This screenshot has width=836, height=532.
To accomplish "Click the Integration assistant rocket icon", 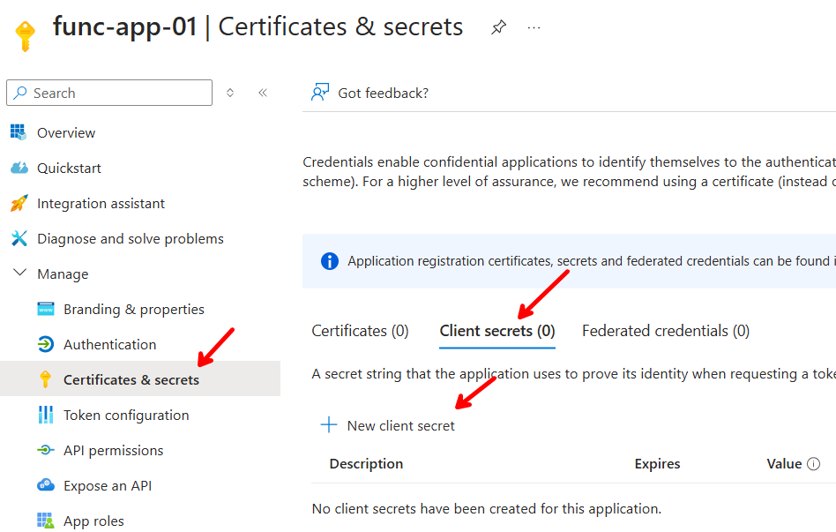I will pyautogui.click(x=19, y=203).
